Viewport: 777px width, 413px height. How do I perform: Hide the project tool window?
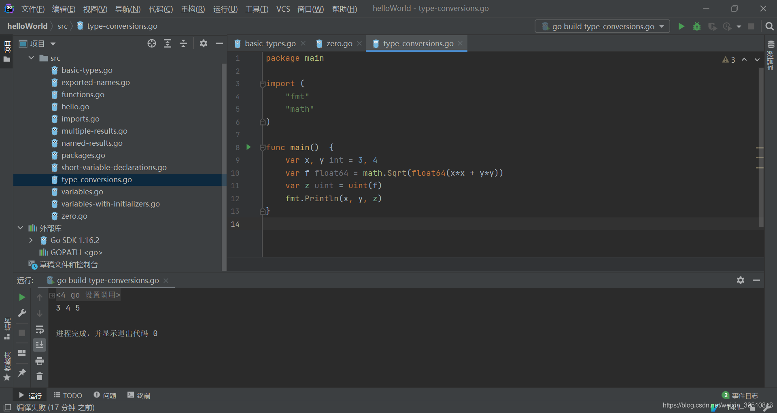[x=219, y=43]
